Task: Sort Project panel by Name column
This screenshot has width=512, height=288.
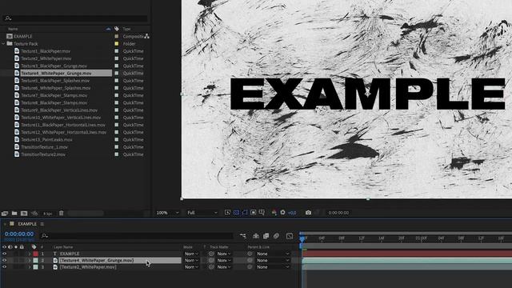Action: (x=13, y=29)
